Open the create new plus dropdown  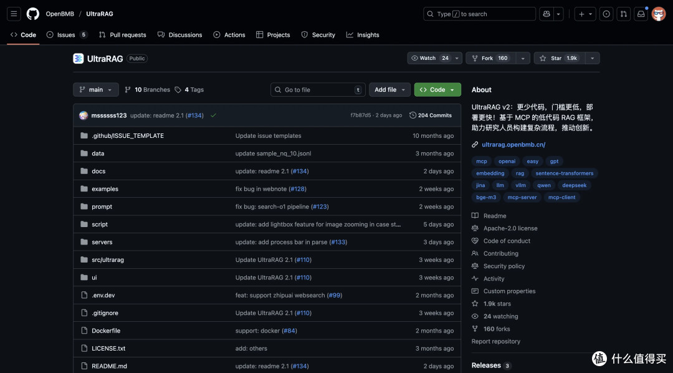click(585, 14)
